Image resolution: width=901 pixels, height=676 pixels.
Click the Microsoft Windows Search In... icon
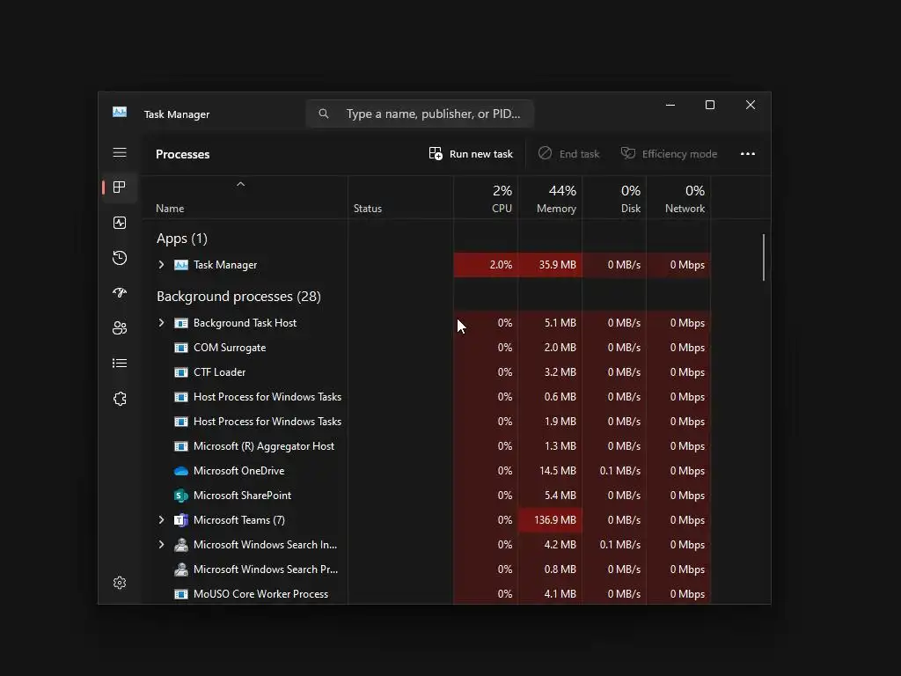[181, 545]
